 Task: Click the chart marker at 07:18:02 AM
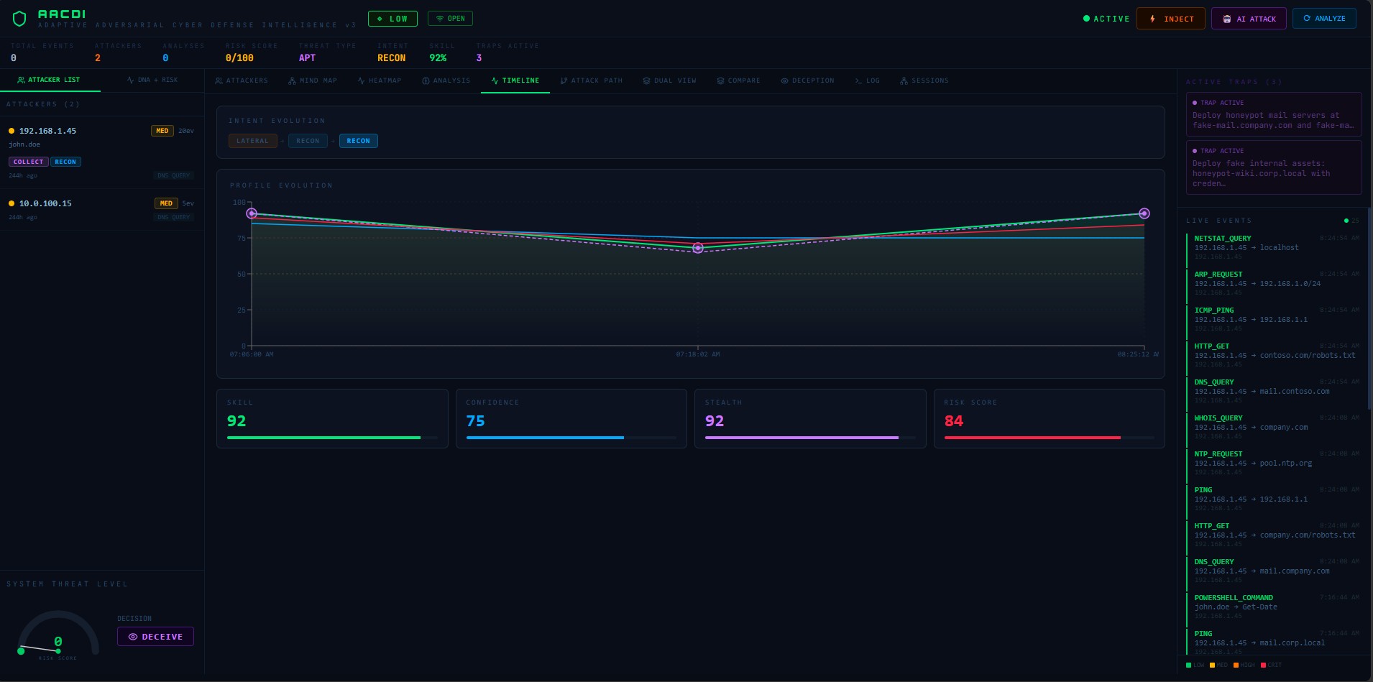[697, 248]
